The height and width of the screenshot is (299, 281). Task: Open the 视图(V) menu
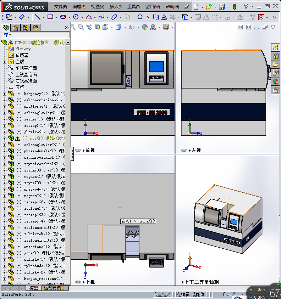98,7
